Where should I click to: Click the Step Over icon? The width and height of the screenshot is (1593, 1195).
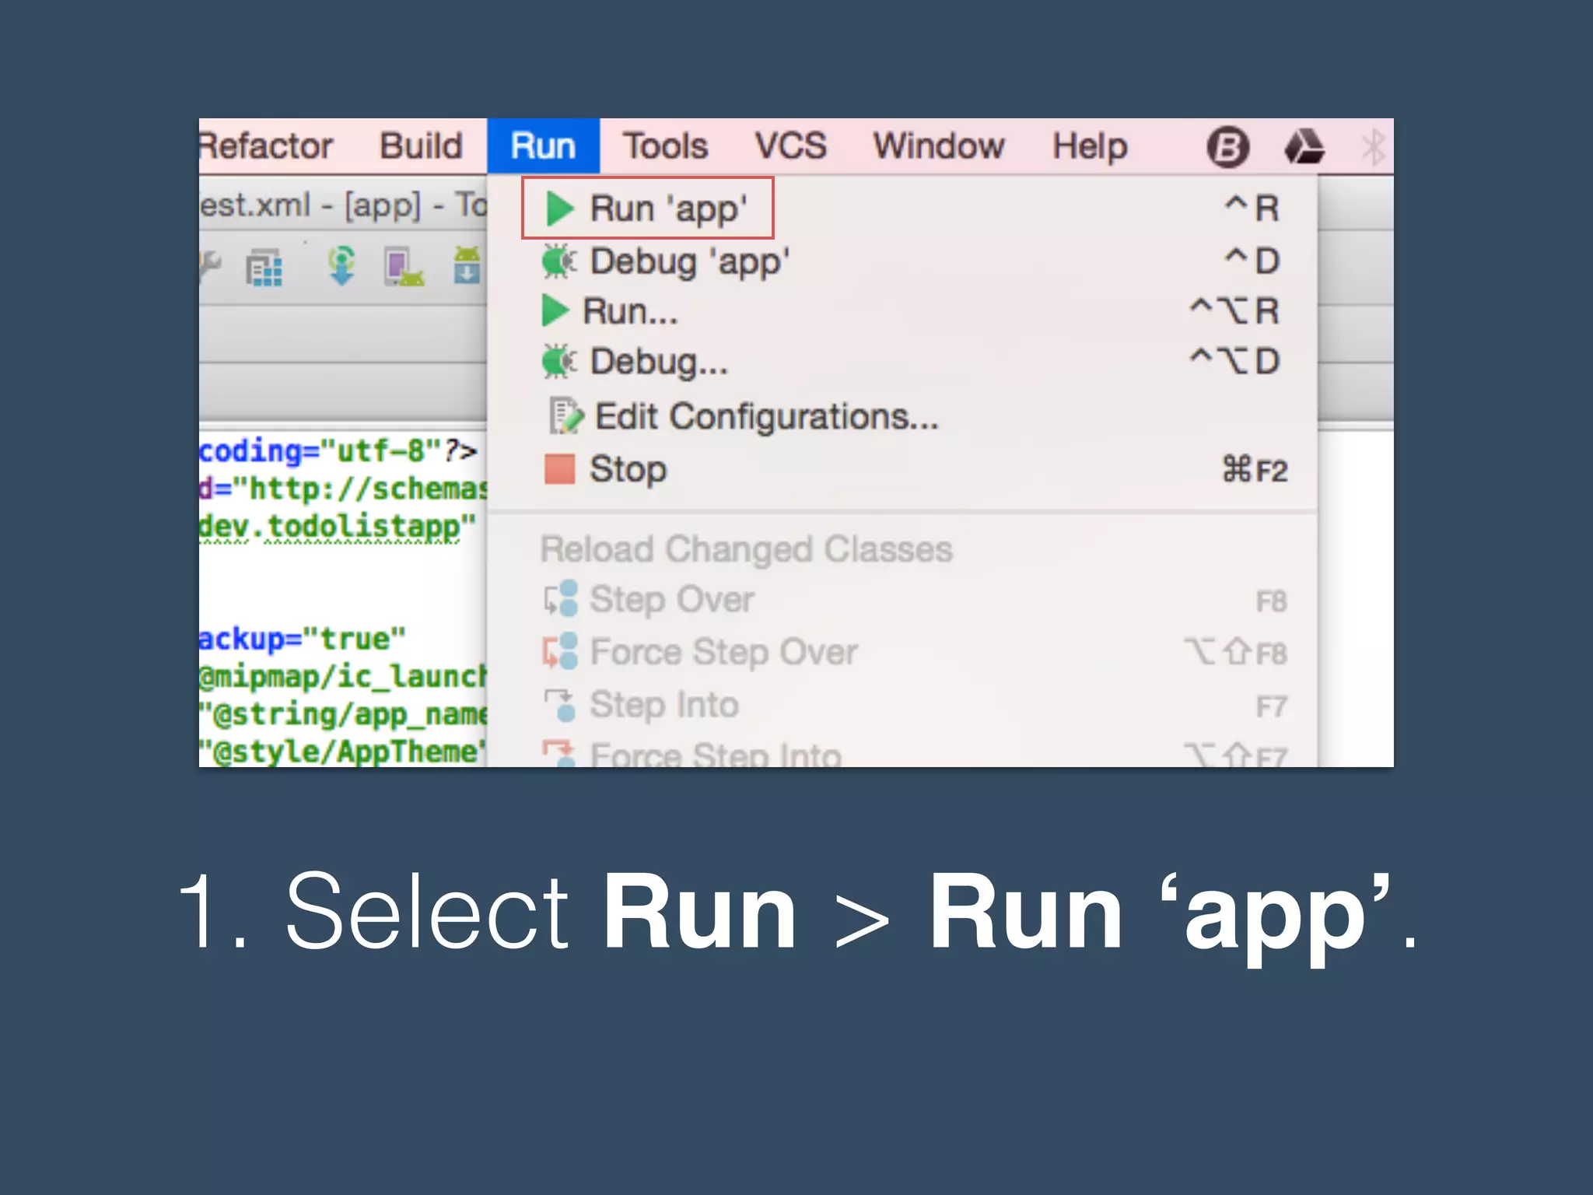pos(561,599)
